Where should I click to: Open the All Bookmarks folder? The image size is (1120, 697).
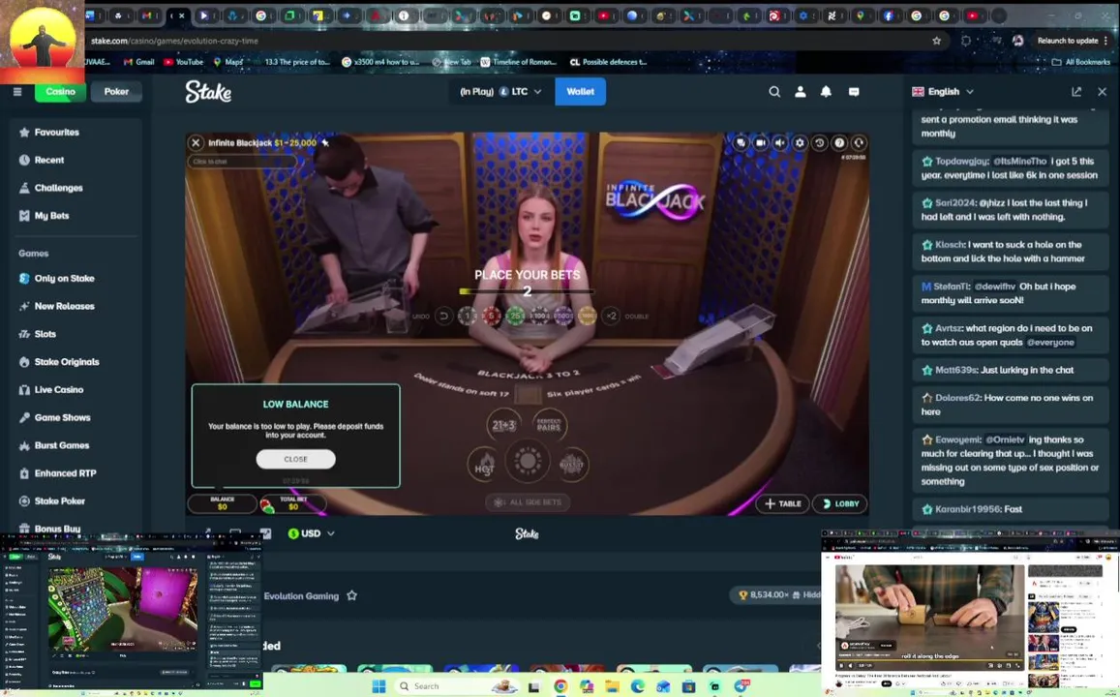pyautogui.click(x=1080, y=62)
